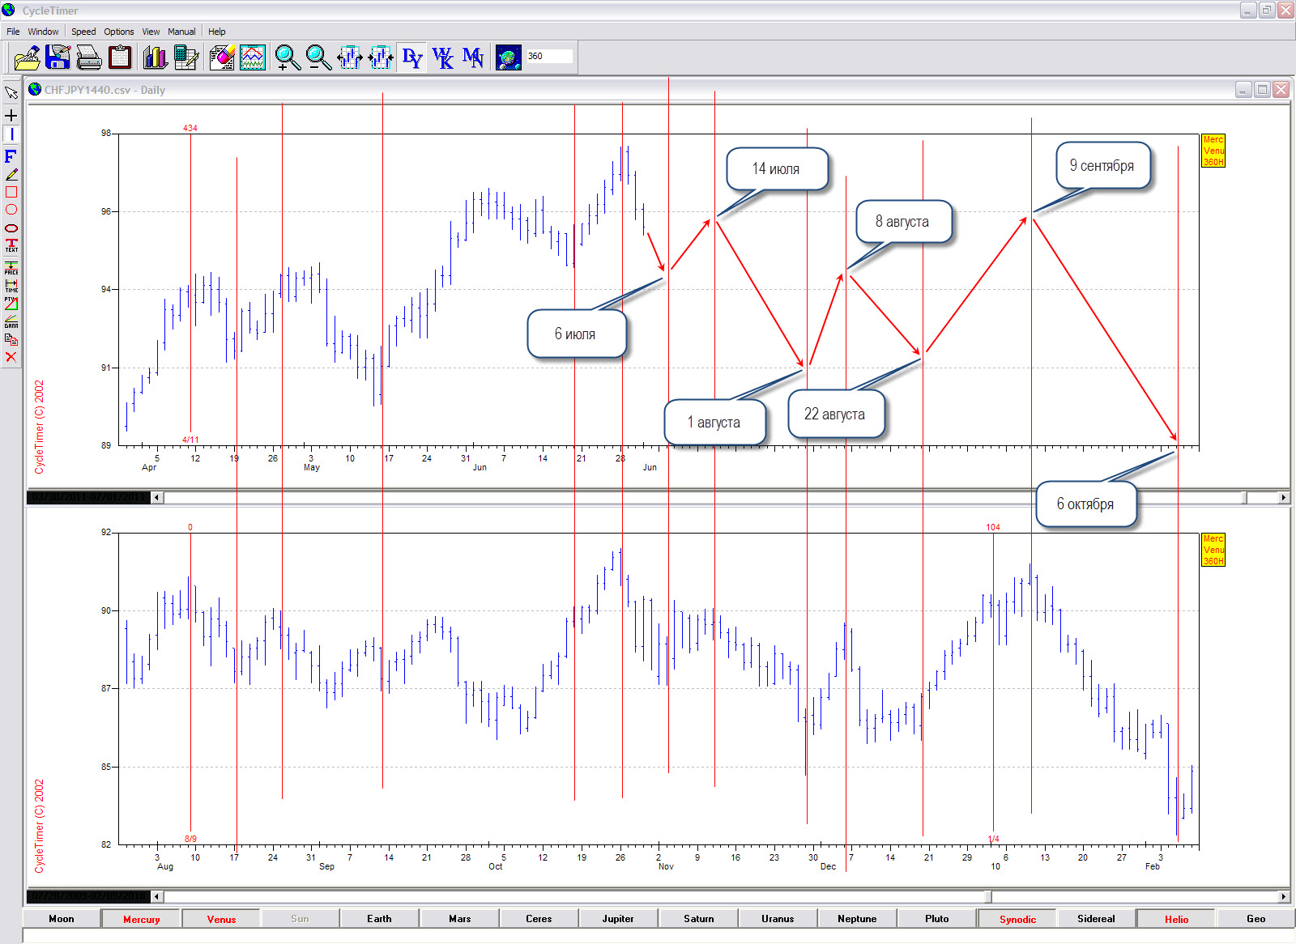Viewport: 1296px width, 944px height.
Task: Select the weekly WK timeframe icon
Action: click(x=442, y=57)
